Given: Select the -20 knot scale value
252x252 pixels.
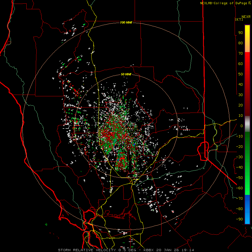Looking at the screenshot, I should click(239, 146).
